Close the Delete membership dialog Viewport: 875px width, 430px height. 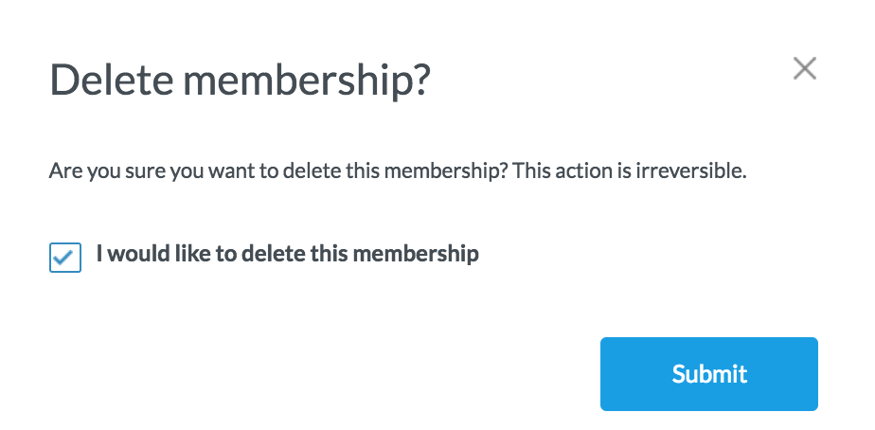(x=804, y=68)
